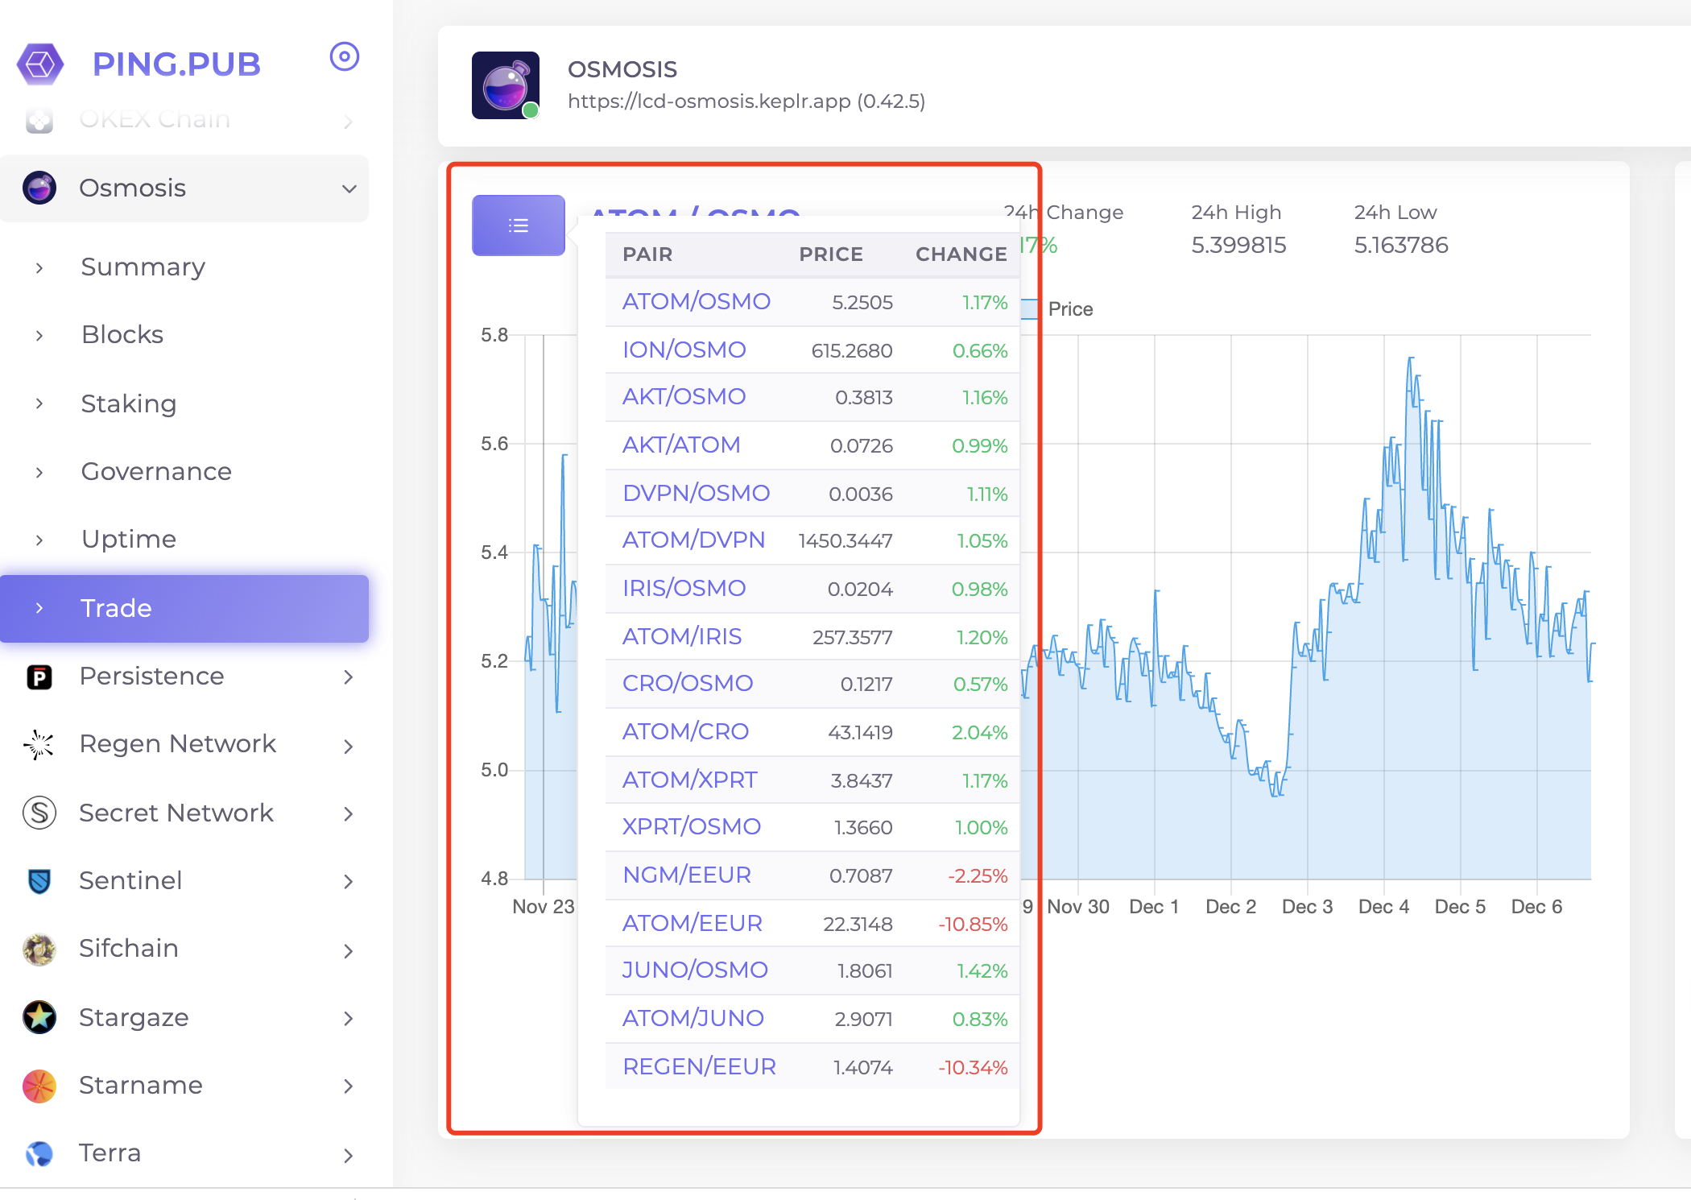Toggle the sidebar collapse circle icon

344,56
